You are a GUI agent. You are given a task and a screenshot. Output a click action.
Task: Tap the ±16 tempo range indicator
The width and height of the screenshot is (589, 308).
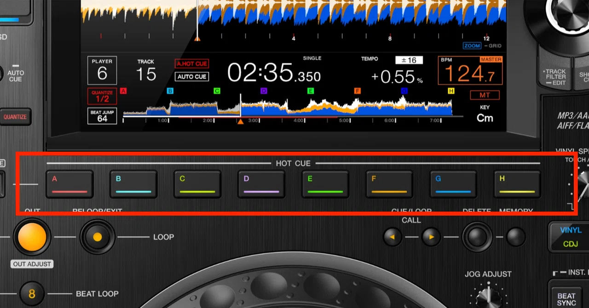pos(409,60)
